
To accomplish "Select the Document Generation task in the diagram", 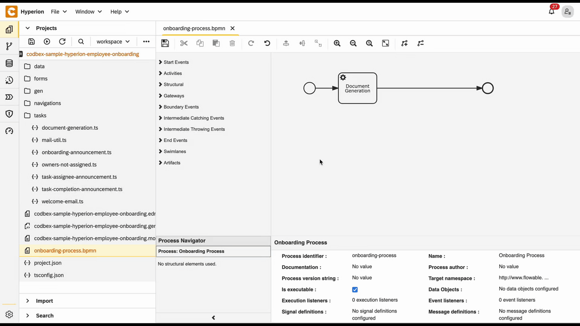I will coord(358,88).
